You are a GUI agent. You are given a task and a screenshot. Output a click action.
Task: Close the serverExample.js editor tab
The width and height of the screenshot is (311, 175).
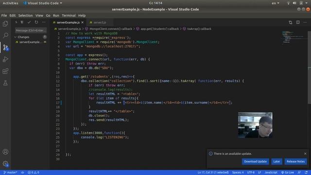pyautogui.click(x=82, y=22)
